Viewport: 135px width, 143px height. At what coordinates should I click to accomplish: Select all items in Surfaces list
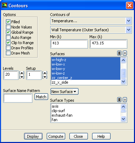pyautogui.click(x=119, y=53)
